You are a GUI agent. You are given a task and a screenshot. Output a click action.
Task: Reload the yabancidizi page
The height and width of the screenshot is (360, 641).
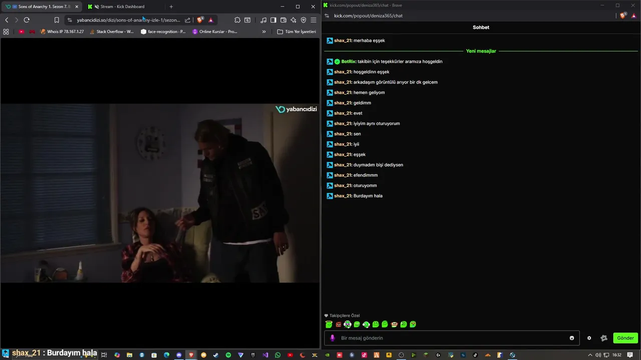click(x=27, y=20)
